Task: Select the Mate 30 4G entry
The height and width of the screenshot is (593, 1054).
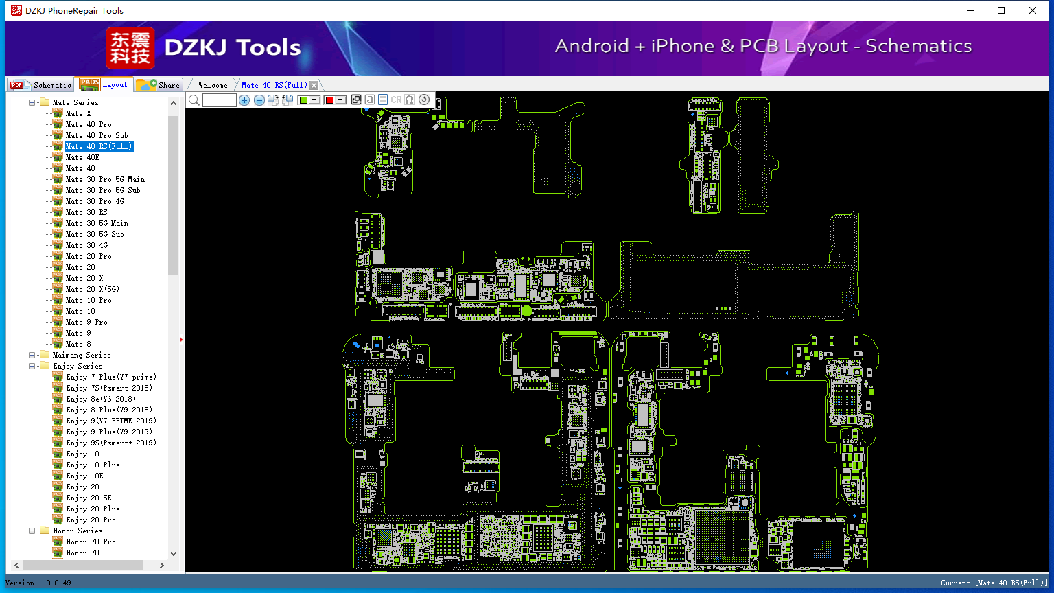Action: coord(86,245)
